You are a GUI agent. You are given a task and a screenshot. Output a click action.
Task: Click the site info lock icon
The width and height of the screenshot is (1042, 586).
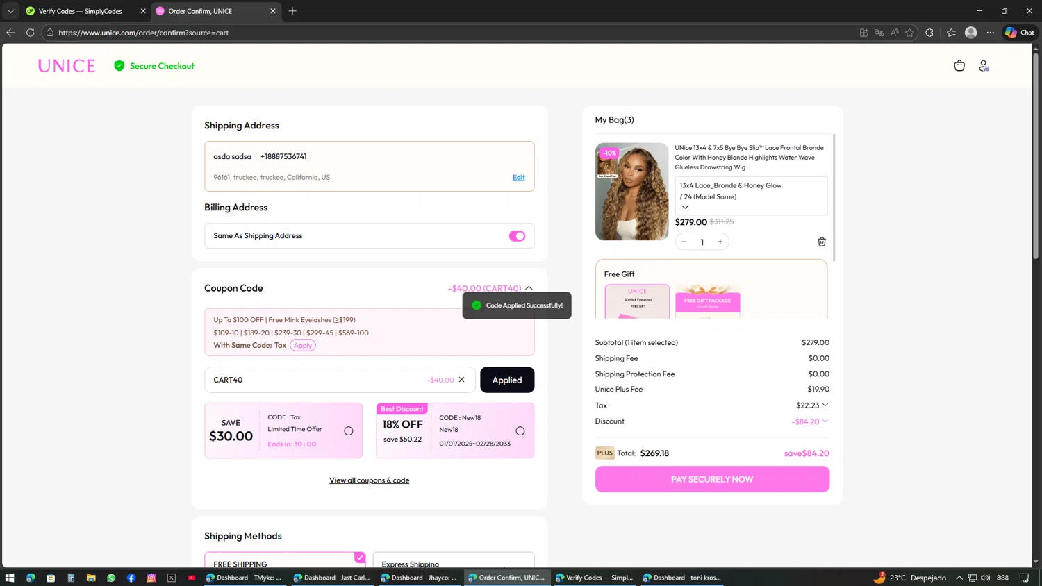[50, 33]
